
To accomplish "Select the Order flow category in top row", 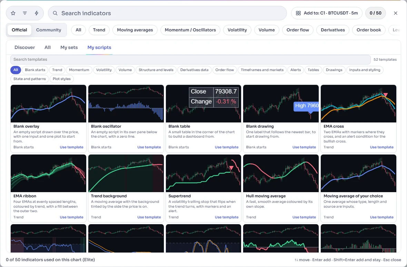I will 298,30.
